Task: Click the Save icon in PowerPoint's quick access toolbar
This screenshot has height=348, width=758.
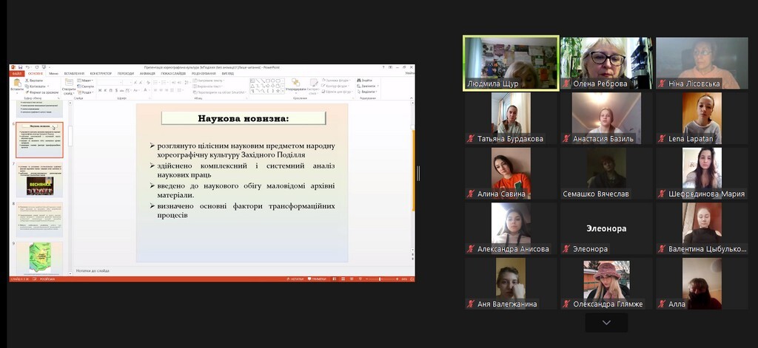Action: 20,67
